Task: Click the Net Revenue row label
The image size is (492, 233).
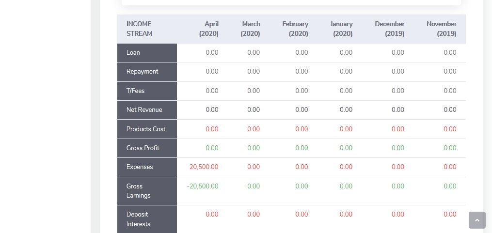Action: click(144, 110)
